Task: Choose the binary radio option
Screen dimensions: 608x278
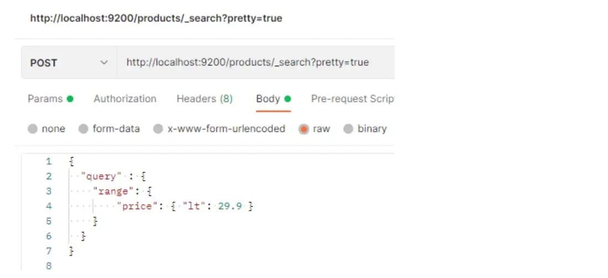Action: point(348,129)
